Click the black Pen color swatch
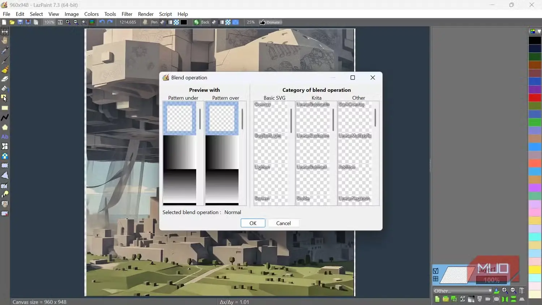The image size is (542, 305). tap(184, 22)
